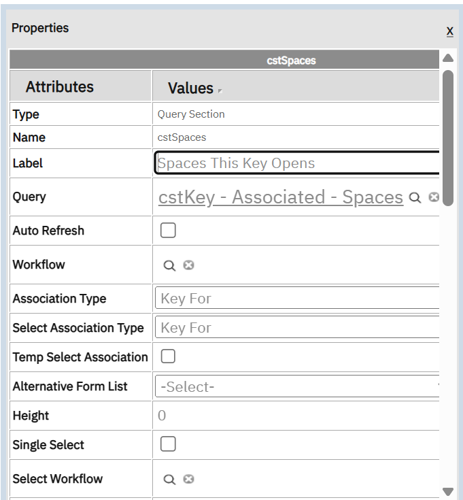Click the cstSpaces title bar text
Image resolution: width=463 pixels, height=500 pixels.
click(291, 61)
